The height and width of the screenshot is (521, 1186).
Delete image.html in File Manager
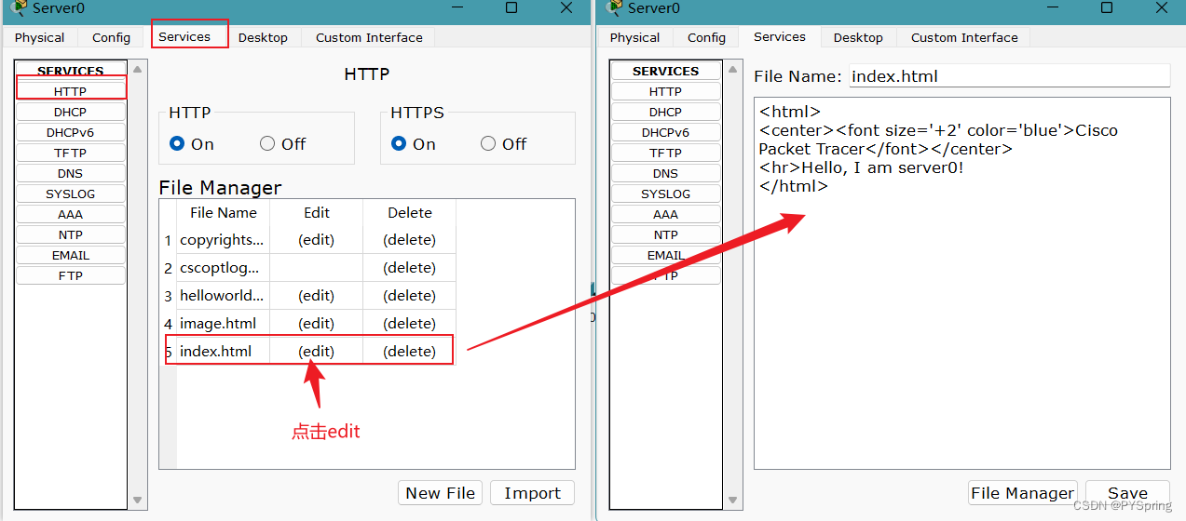[410, 324]
